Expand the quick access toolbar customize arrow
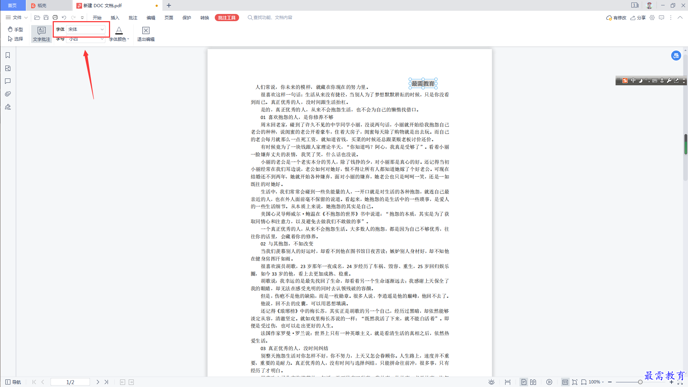688x387 pixels. [82, 18]
